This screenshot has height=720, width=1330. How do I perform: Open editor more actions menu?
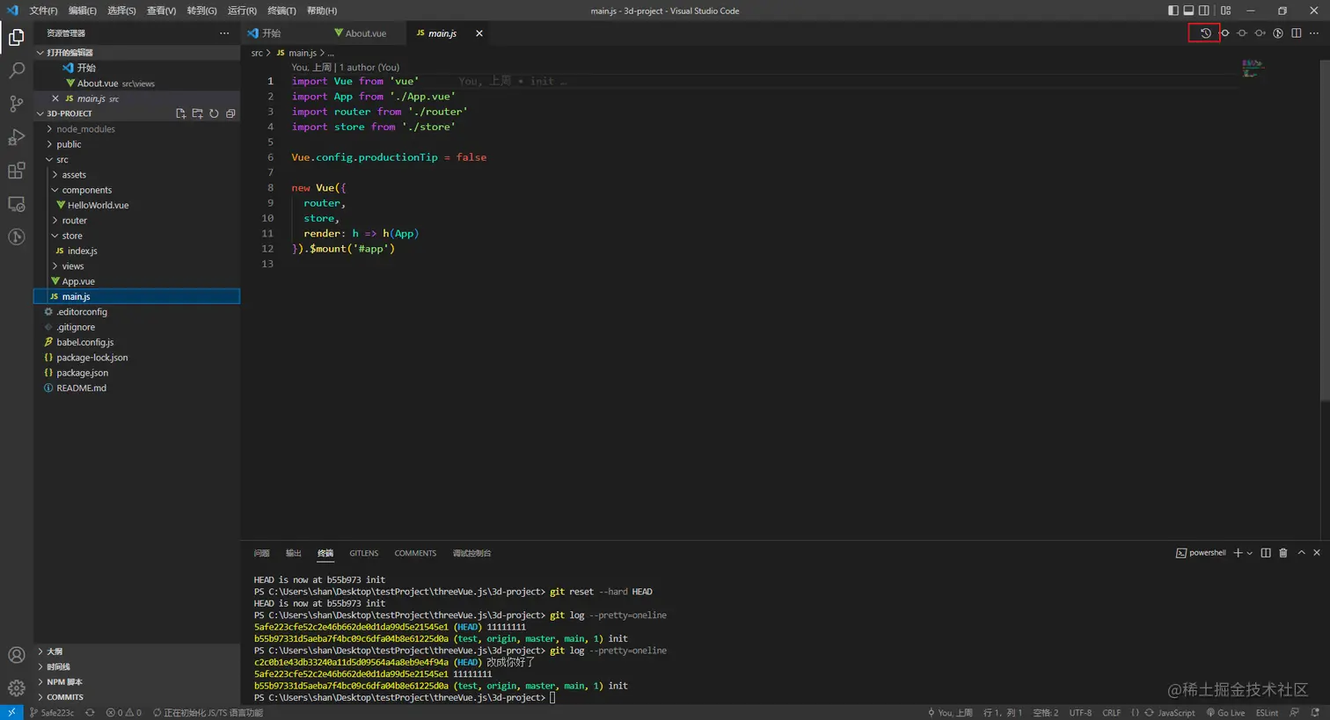click(1314, 33)
